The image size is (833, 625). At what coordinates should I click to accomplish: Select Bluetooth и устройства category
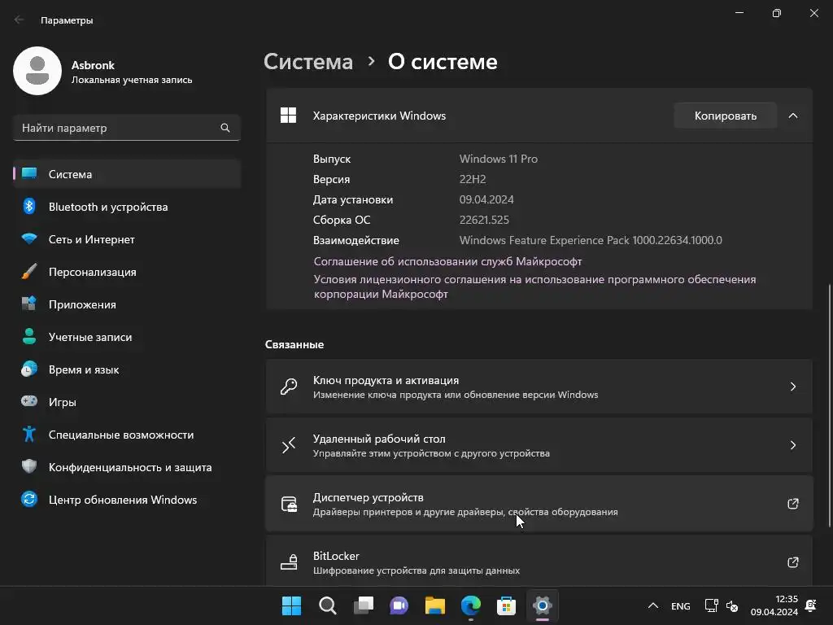pyautogui.click(x=127, y=207)
